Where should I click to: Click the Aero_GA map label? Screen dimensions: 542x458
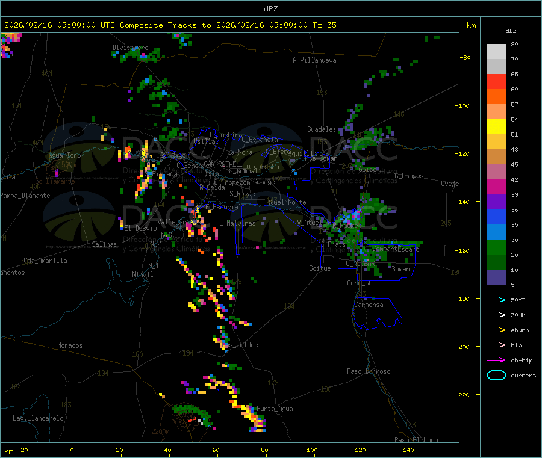360,283
